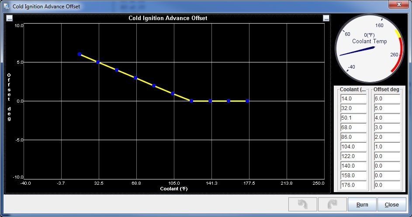Select the Offset deg field beside Coolant 176.0
This screenshot has width=412, height=217.
point(387,185)
